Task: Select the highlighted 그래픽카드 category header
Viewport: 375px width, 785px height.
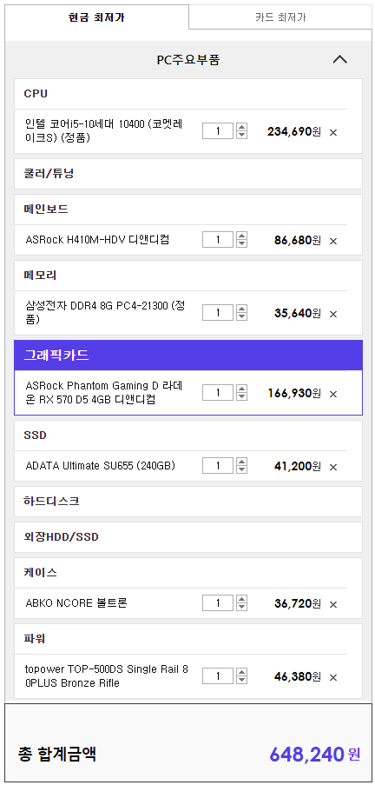Action: 188,356
